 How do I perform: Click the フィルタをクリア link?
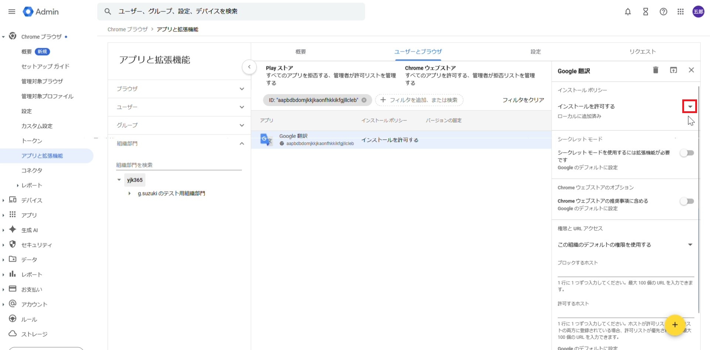pos(523,100)
